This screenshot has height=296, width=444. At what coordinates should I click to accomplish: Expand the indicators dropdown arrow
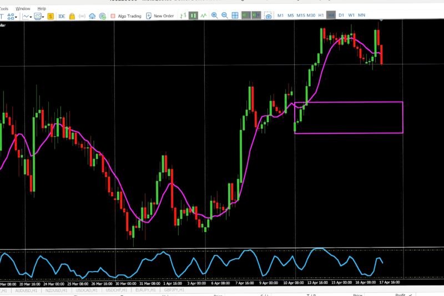point(31,17)
